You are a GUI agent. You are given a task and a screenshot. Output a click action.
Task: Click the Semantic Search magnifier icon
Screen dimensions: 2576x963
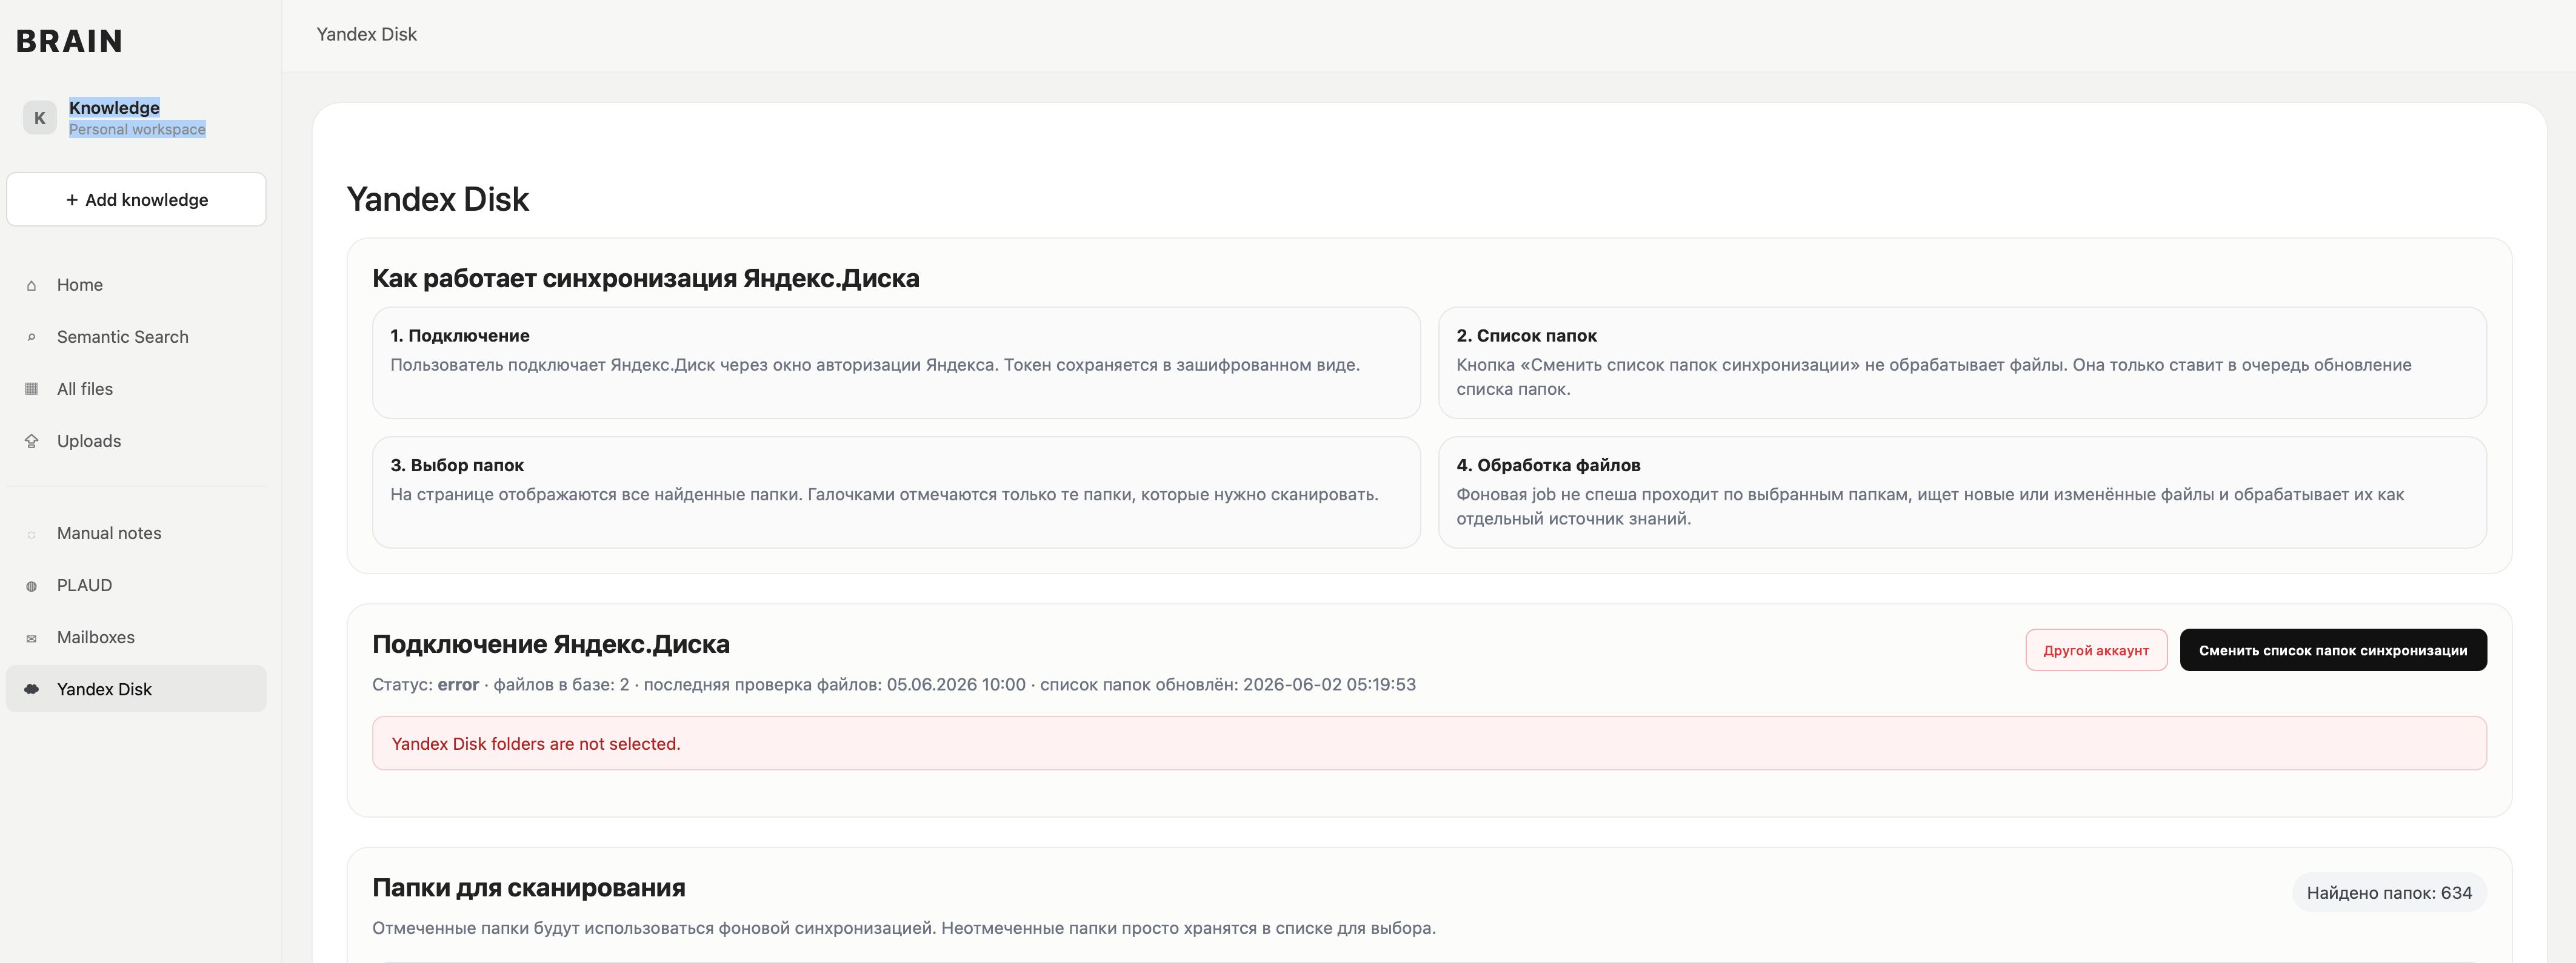[31, 337]
